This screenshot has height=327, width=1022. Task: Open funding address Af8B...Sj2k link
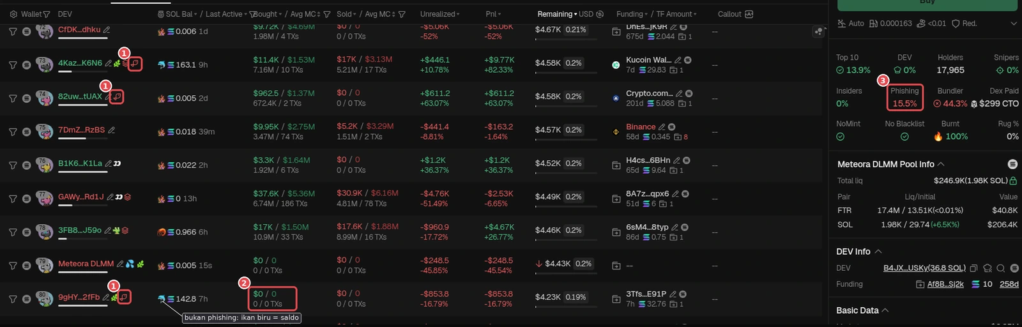[945, 284]
